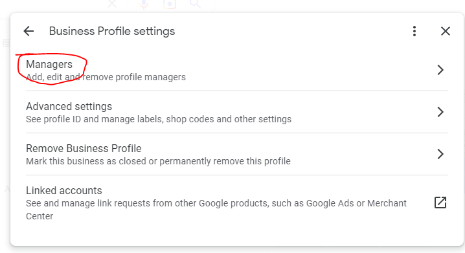Expand the Remove Business Profile chevron
The height and width of the screenshot is (253, 465).
440,154
